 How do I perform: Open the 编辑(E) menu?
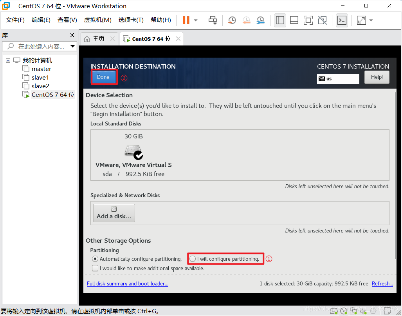coord(41,20)
